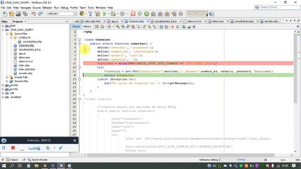
Task: Click the recorder pencil annotate icon
Action: pos(61,148)
